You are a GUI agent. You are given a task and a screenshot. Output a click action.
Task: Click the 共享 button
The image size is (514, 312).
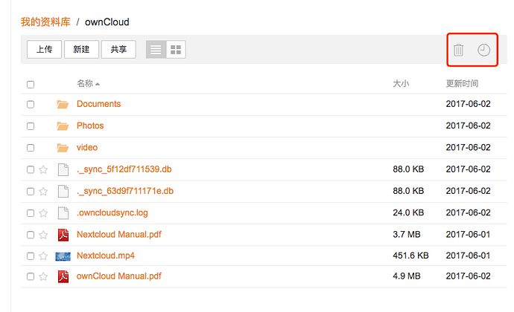[118, 49]
